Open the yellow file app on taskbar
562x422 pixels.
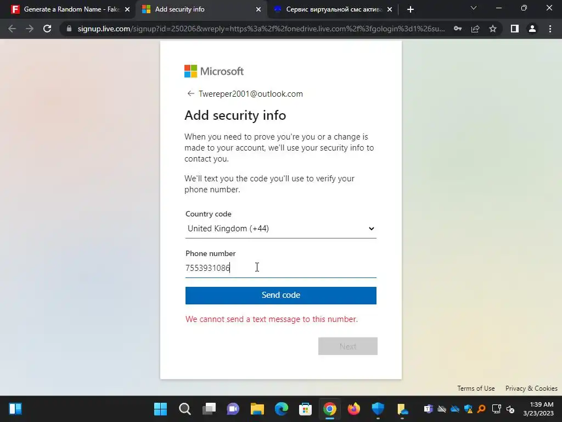point(402,409)
